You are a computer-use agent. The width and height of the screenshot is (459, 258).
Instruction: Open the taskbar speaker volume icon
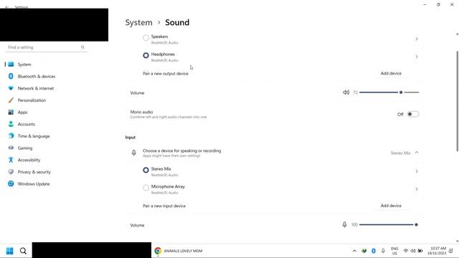pyautogui.click(x=413, y=251)
